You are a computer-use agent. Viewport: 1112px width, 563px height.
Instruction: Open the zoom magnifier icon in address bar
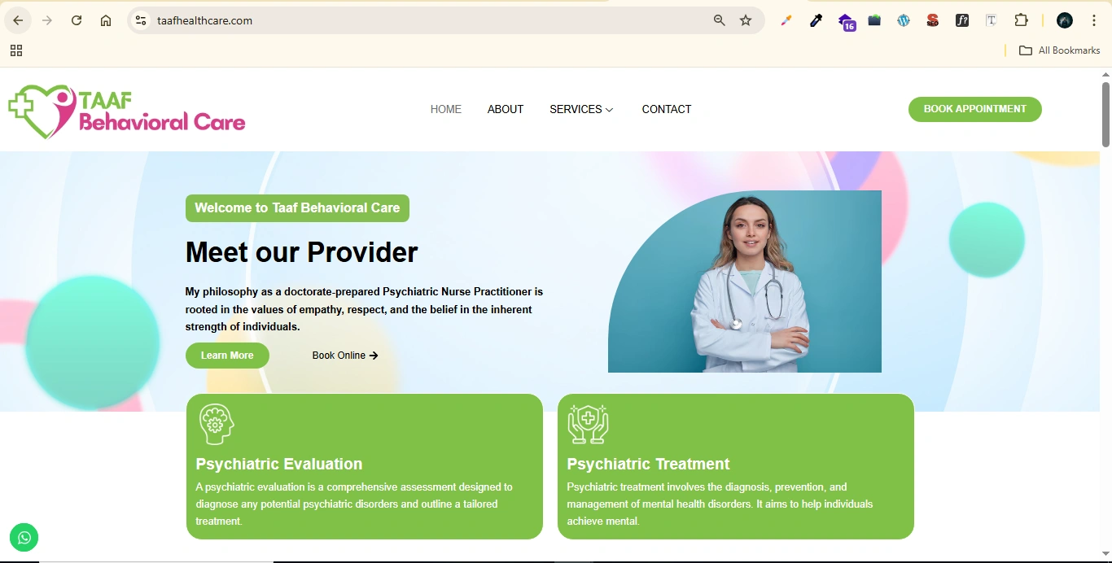720,20
